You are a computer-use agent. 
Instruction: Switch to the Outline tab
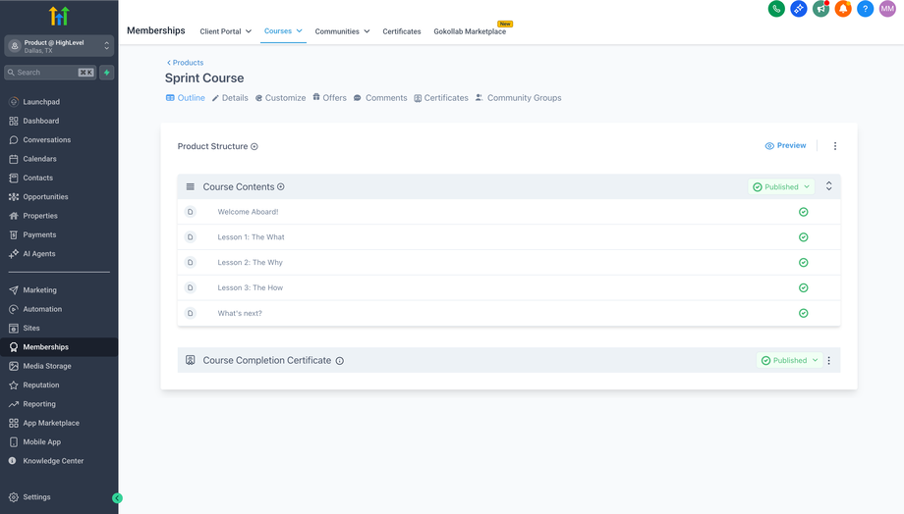186,98
